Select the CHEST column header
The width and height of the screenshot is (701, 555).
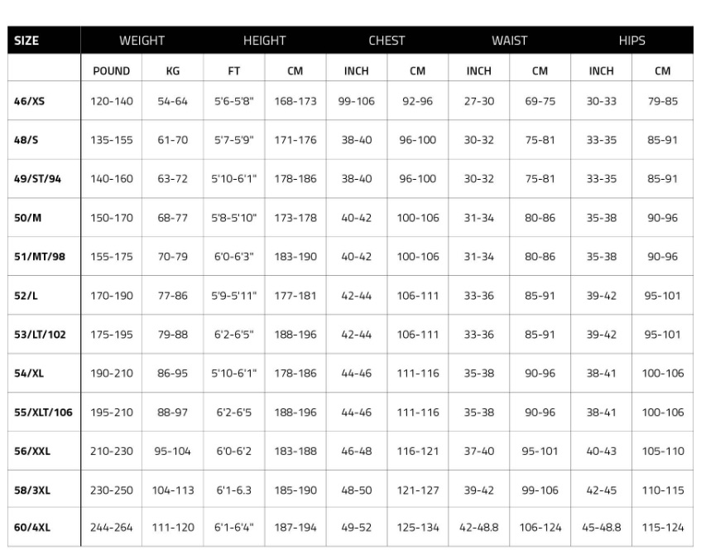387,41
